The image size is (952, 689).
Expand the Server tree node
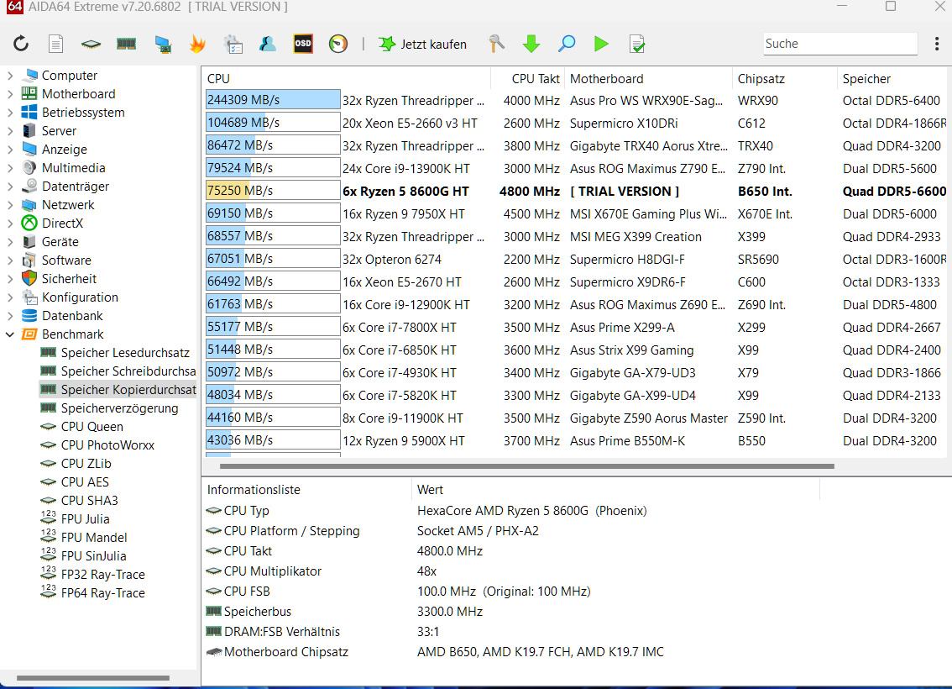[10, 131]
